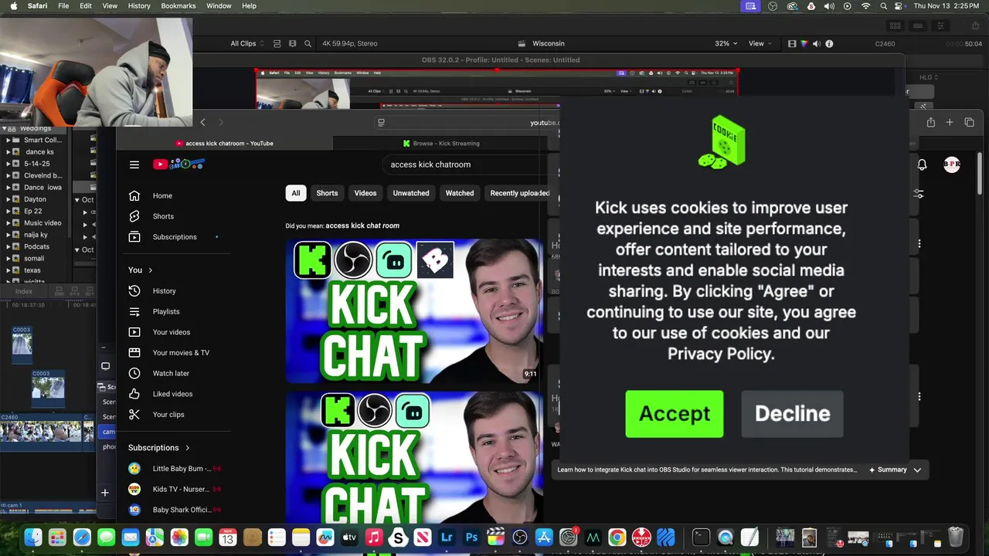
Task: Select the Videos filter chip
Action: [365, 193]
